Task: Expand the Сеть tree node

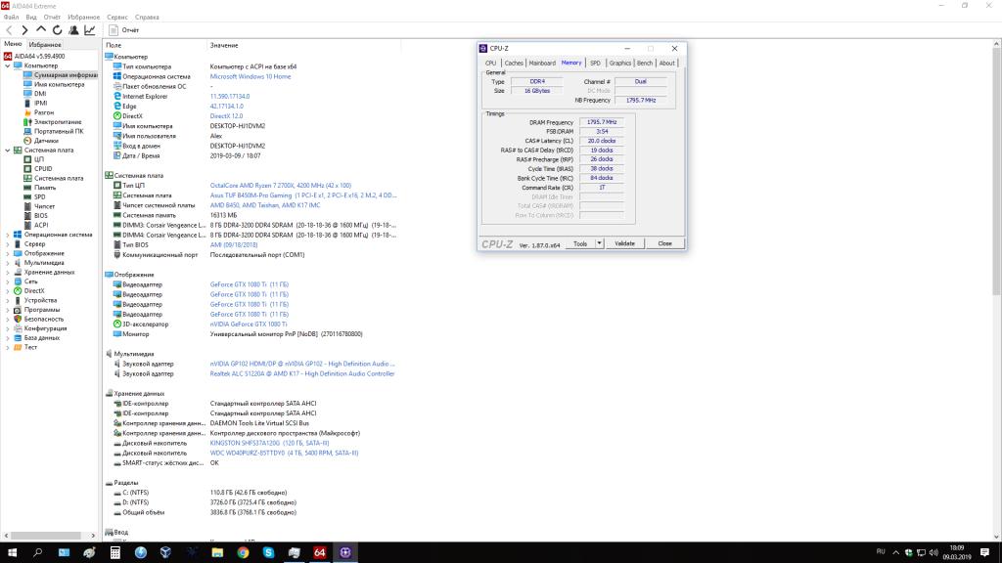Action: pyautogui.click(x=7, y=281)
